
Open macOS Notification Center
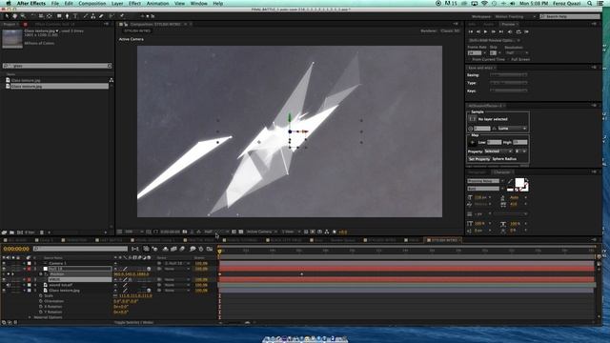(601, 4)
